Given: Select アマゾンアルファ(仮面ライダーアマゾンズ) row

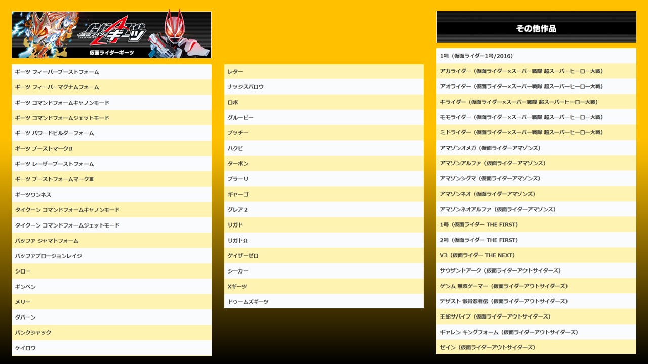Looking at the screenshot, I should click(536, 163).
